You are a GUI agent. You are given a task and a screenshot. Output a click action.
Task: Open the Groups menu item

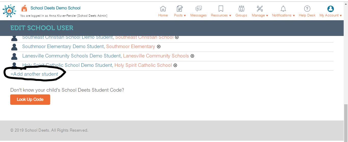[241, 15]
